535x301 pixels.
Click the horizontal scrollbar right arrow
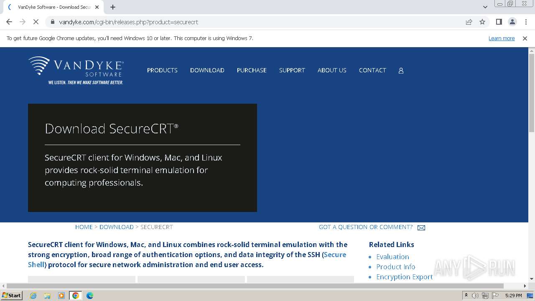click(525, 286)
